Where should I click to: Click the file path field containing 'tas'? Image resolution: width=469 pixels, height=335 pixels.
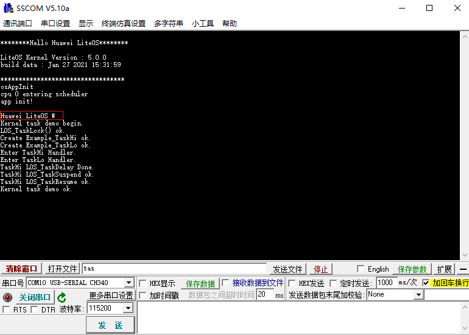pyautogui.click(x=174, y=269)
